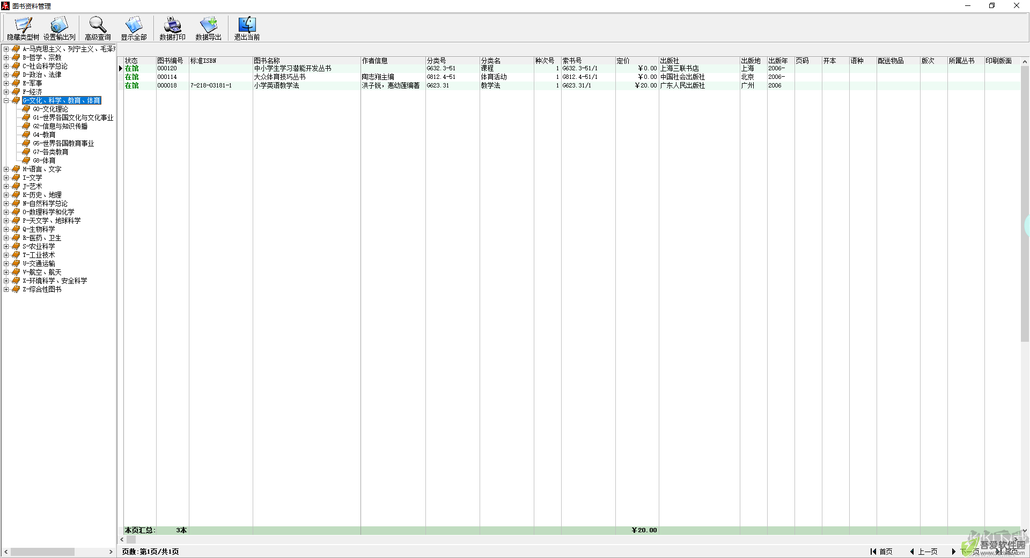Click the 定价 column header

(x=637, y=61)
